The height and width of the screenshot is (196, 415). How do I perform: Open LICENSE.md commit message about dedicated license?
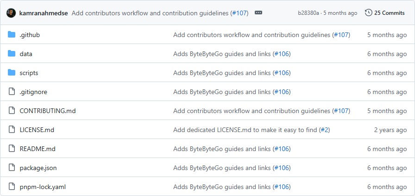coord(245,130)
